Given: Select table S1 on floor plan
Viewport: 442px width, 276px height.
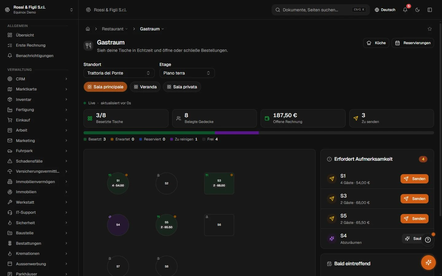Looking at the screenshot, I should [118, 183].
